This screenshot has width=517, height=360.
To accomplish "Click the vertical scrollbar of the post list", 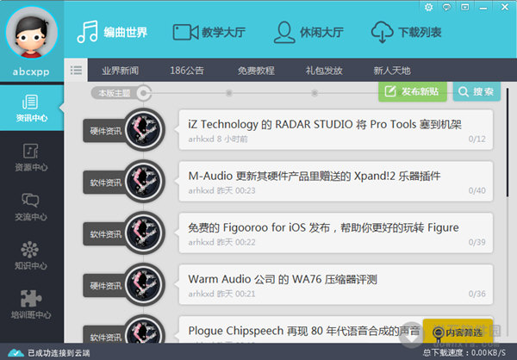I will tap(508, 142).
